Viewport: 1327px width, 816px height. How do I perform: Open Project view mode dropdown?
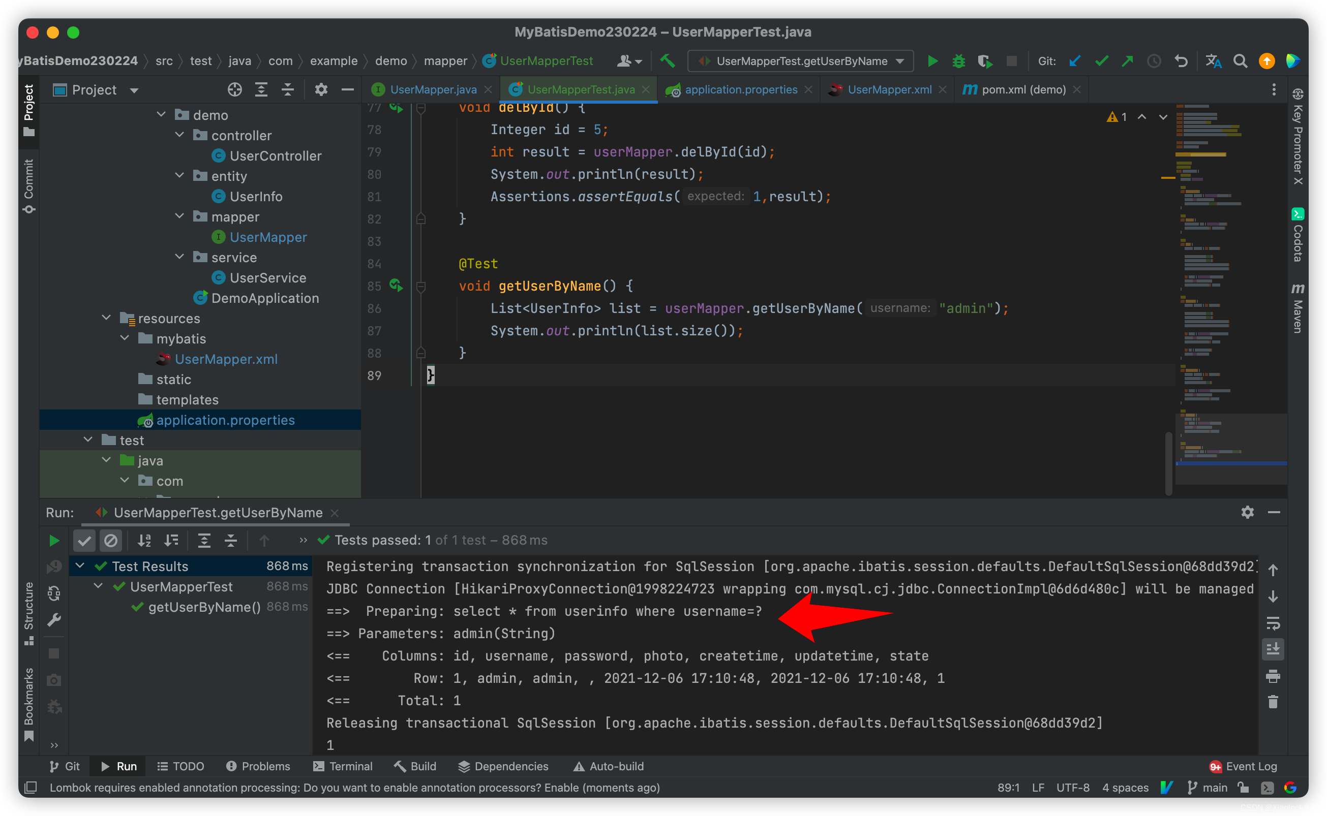pyautogui.click(x=134, y=90)
